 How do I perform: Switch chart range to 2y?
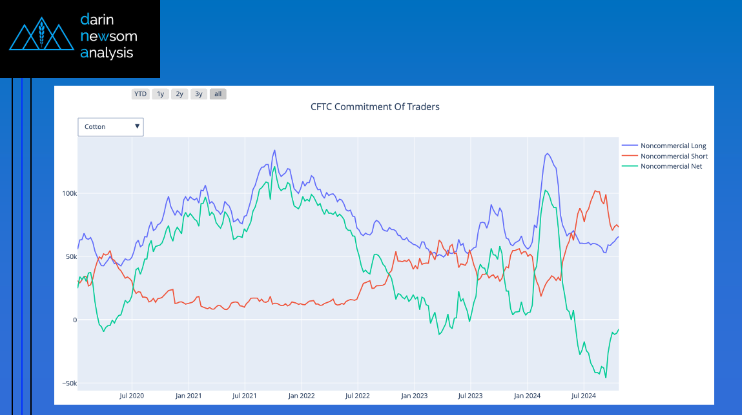(x=180, y=94)
